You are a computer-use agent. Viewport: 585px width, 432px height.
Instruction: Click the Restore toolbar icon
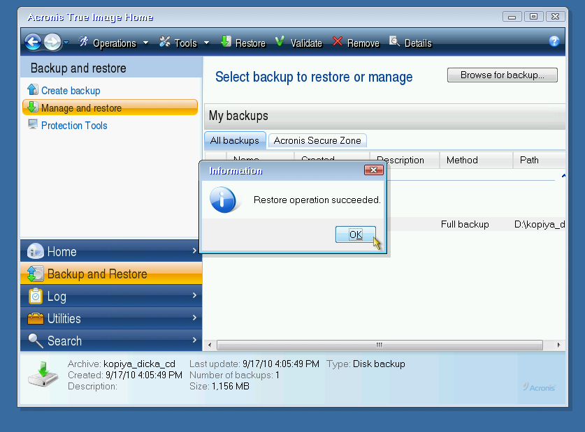tap(226, 43)
